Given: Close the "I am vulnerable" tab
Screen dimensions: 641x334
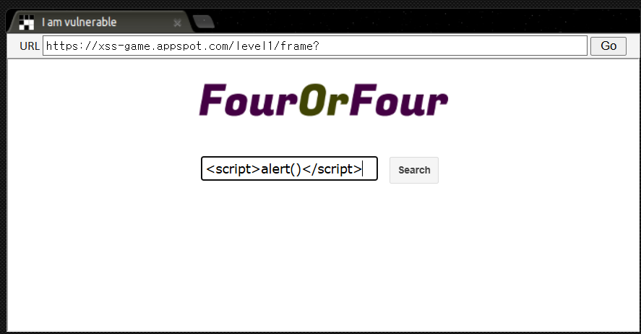Looking at the screenshot, I should coord(178,23).
